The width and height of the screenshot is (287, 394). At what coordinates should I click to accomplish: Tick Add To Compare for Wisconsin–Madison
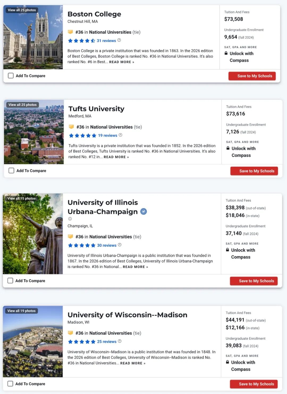pos(10,384)
